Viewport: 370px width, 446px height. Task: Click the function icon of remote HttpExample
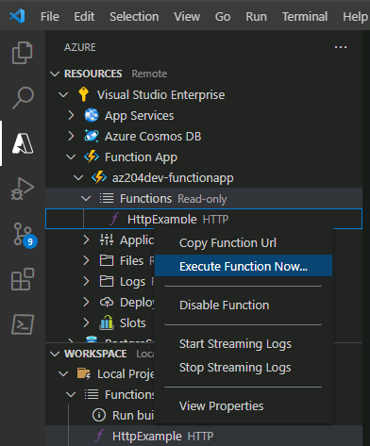pyautogui.click(x=114, y=219)
